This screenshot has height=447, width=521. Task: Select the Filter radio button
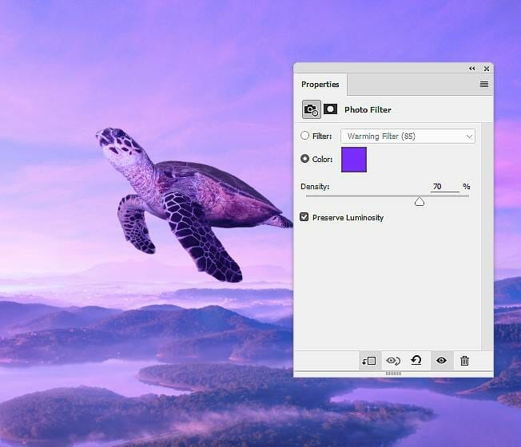point(304,136)
